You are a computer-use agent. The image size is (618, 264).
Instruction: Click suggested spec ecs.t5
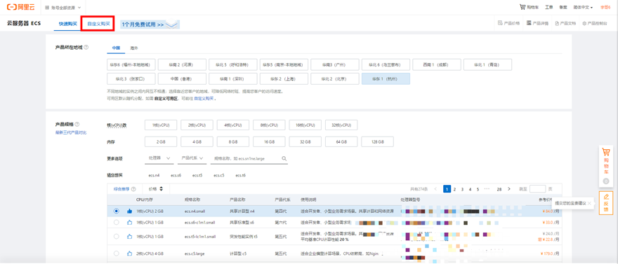197,175
